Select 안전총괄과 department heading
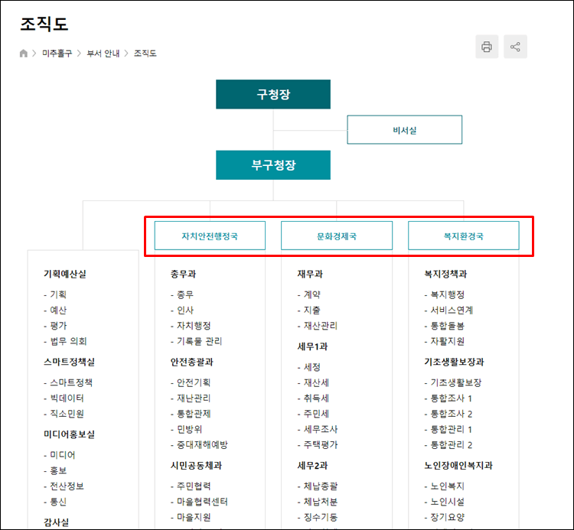The width and height of the screenshot is (574, 530). 191,362
